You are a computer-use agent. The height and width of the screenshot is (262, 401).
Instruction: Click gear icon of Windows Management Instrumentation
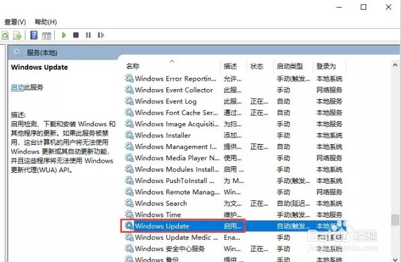coord(129,147)
